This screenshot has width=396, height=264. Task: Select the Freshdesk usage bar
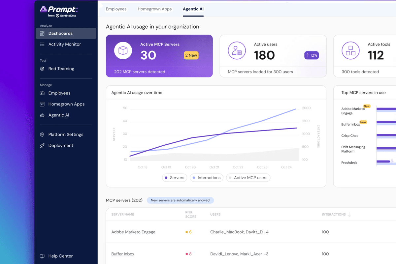(383, 161)
